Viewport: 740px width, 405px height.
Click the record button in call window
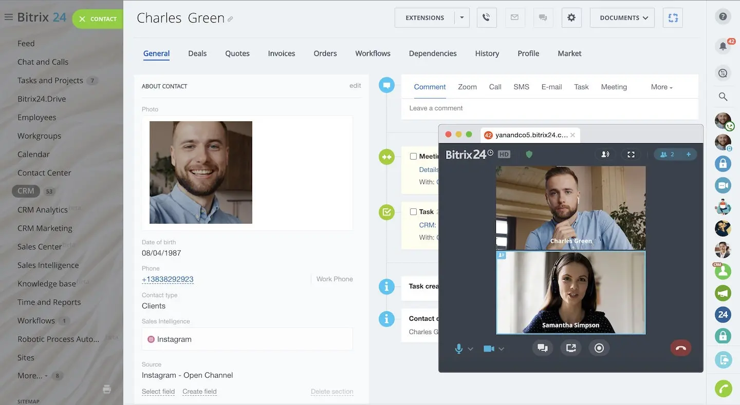pos(599,348)
